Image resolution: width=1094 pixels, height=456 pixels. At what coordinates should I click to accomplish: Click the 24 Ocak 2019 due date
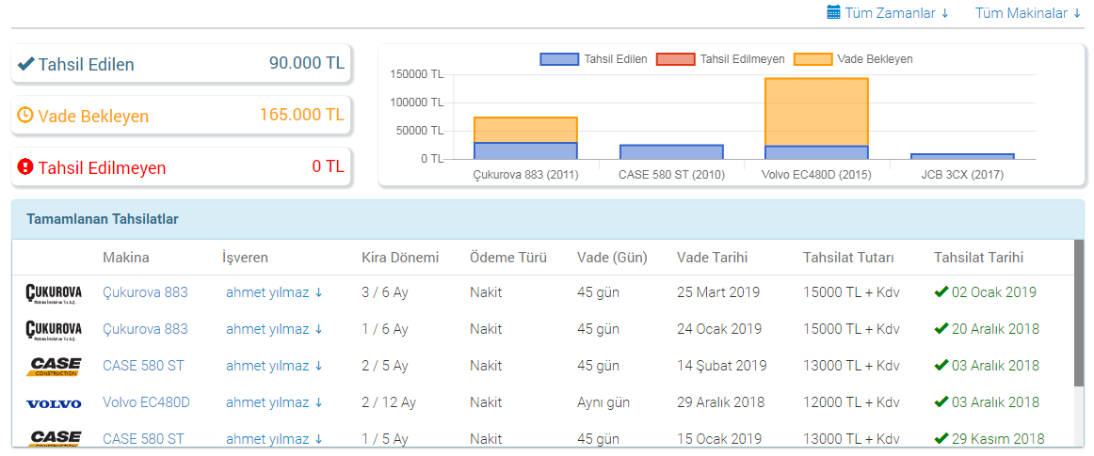coord(718,328)
